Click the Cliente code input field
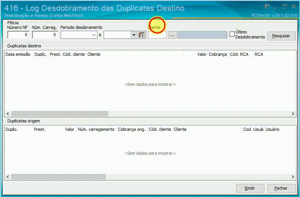Screen dimensions: 300x197 157,35
